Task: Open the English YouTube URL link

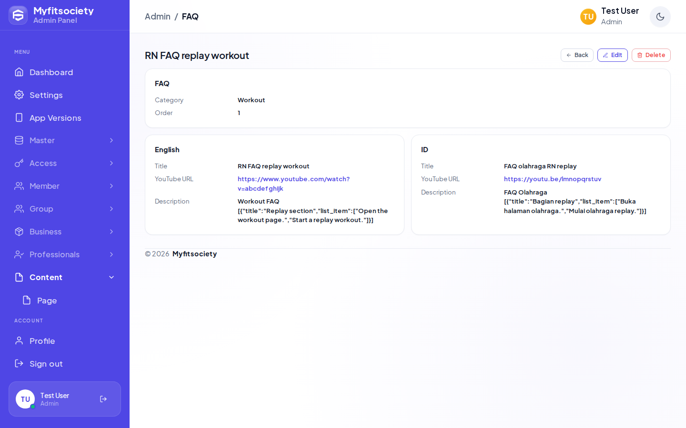Action: 293,184
